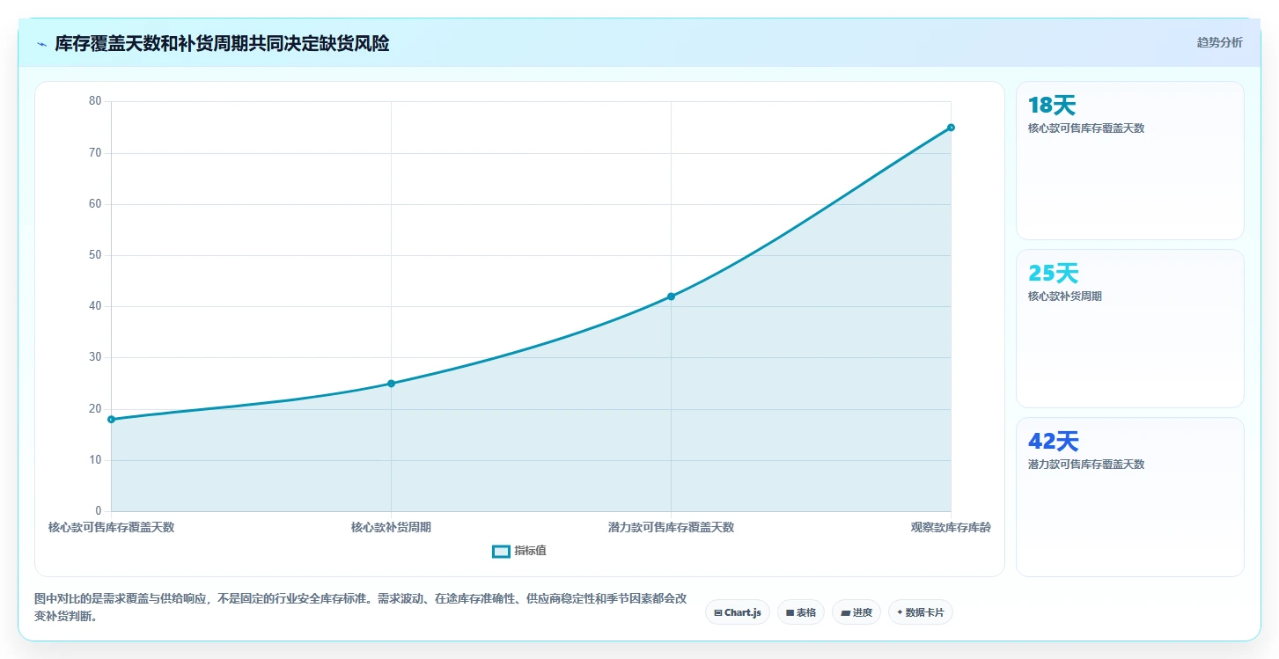
Task: Click 核心款可售库存覆盖天数 caption under 18天
Action: [1086, 128]
